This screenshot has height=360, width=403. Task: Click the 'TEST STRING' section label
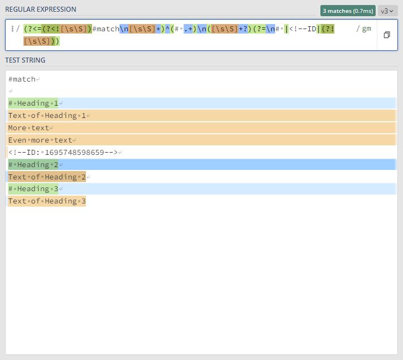coord(25,60)
